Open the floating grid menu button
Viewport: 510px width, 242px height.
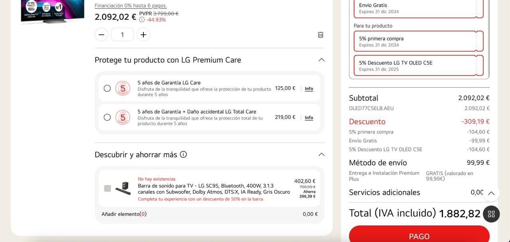click(491, 214)
